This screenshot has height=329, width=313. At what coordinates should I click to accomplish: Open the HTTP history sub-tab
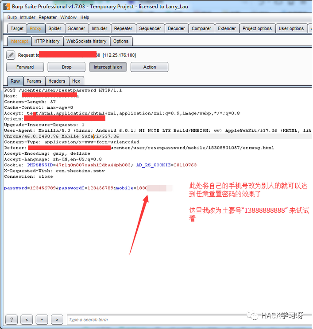click(47, 41)
